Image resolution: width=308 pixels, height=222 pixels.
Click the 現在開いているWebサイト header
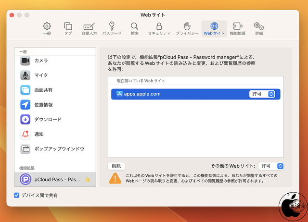pyautogui.click(x=141, y=81)
